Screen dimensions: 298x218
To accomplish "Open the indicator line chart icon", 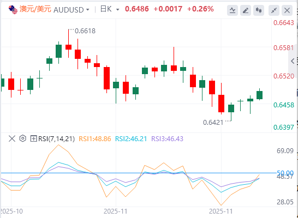I will pos(233,10).
